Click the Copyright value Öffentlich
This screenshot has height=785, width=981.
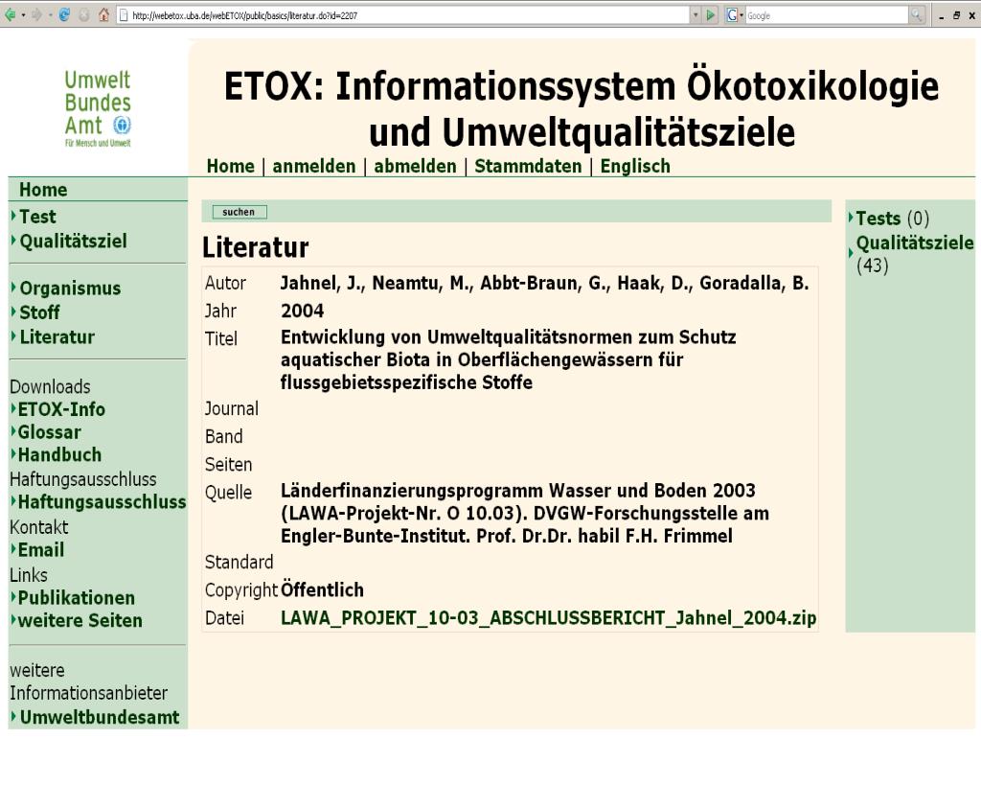click(x=322, y=589)
